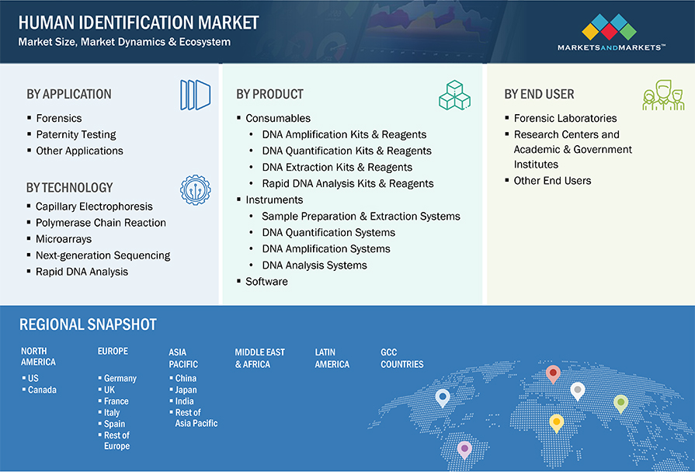
Task: Click the pink map pin marker
Action: [x=464, y=449]
